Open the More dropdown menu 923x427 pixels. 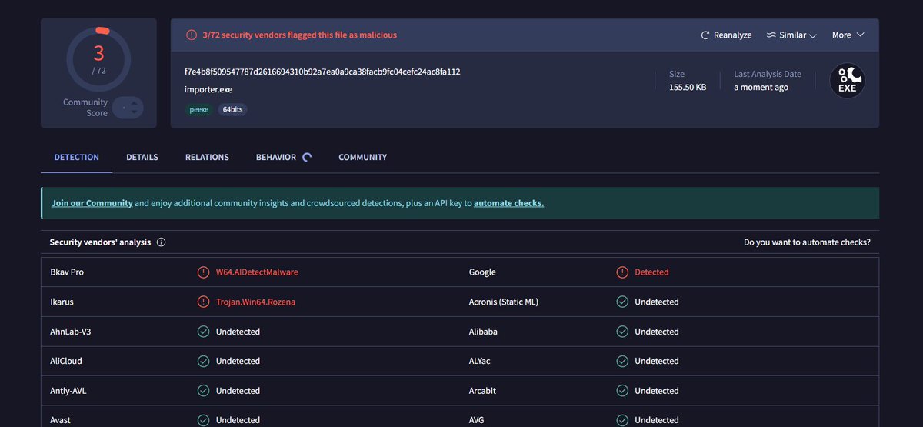coord(848,35)
